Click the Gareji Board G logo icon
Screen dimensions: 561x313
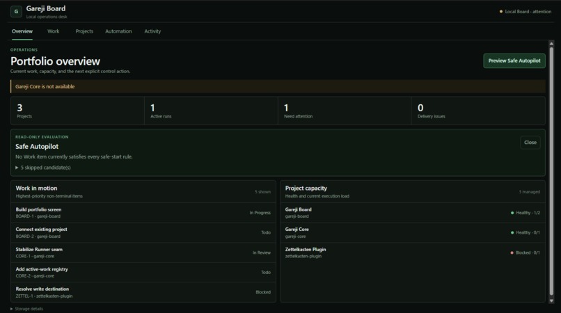pos(16,11)
